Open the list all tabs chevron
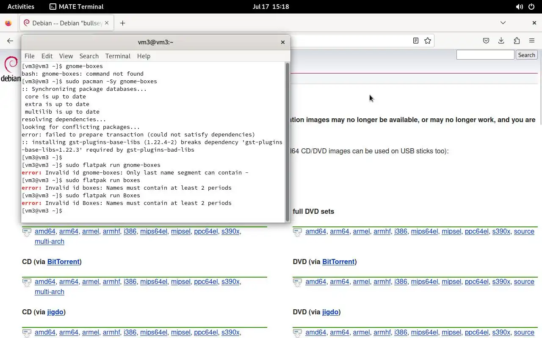Screen dimensions: 542x338 [x=503, y=23]
